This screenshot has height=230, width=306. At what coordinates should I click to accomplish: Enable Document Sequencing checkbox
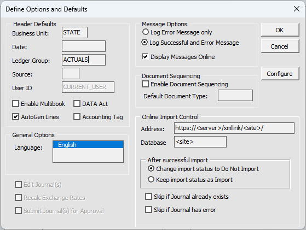(146, 84)
